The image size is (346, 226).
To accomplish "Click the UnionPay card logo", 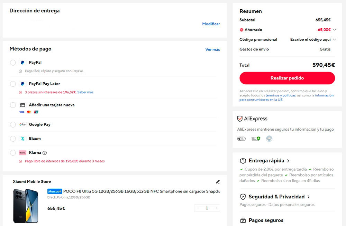I will pyautogui.click(x=36, y=112).
